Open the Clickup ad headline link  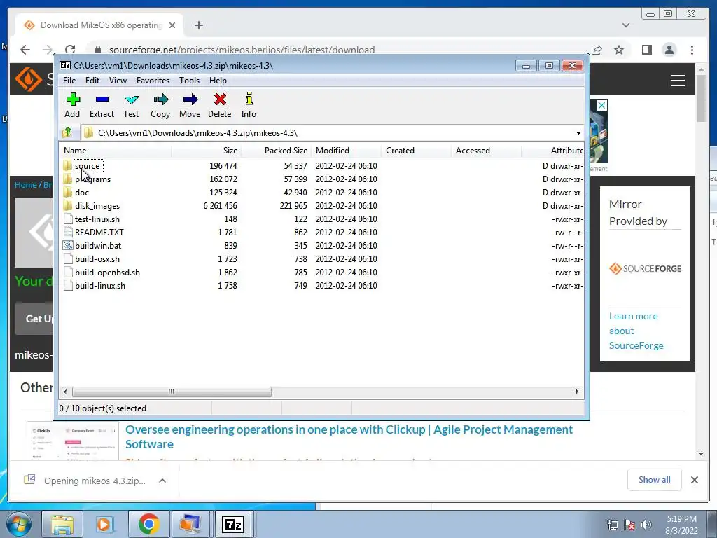point(349,436)
